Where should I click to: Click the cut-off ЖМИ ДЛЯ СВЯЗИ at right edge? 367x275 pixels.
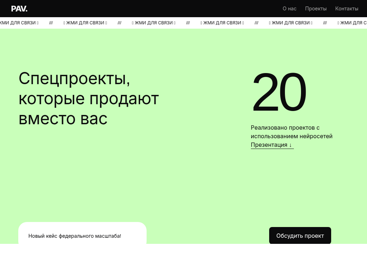[353, 23]
